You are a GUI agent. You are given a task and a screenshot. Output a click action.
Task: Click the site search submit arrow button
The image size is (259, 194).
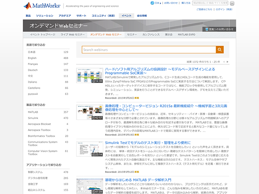point(232,3)
